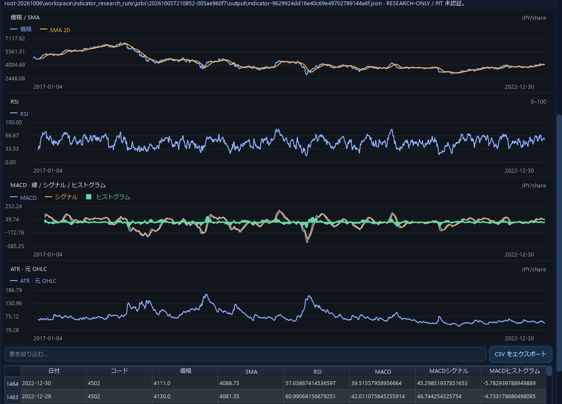Click price cell 4130.0

[185, 397]
